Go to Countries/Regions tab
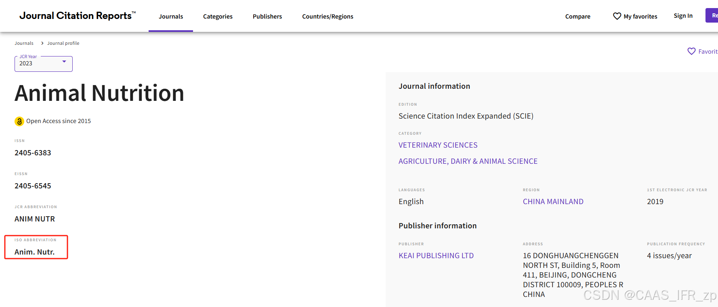Screen dimensions: 718x307 click(328, 17)
